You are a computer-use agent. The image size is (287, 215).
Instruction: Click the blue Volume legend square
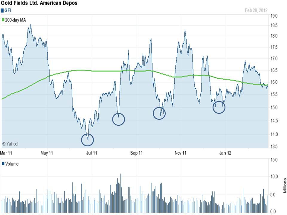click(x=3, y=163)
